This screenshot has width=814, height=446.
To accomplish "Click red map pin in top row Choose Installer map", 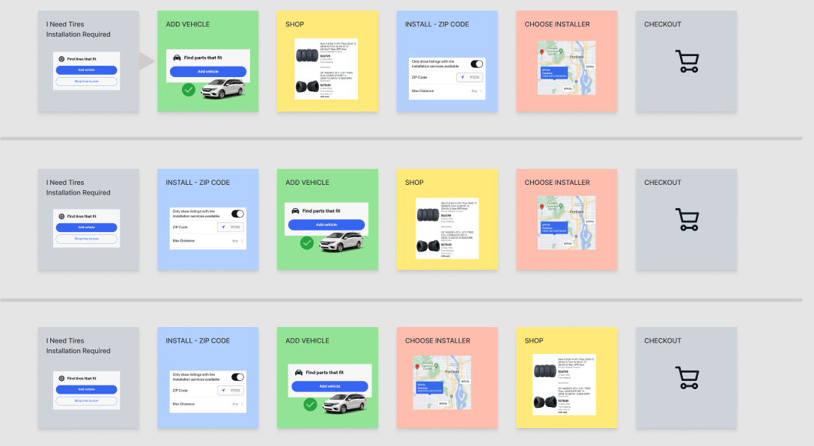I will [x=542, y=52].
